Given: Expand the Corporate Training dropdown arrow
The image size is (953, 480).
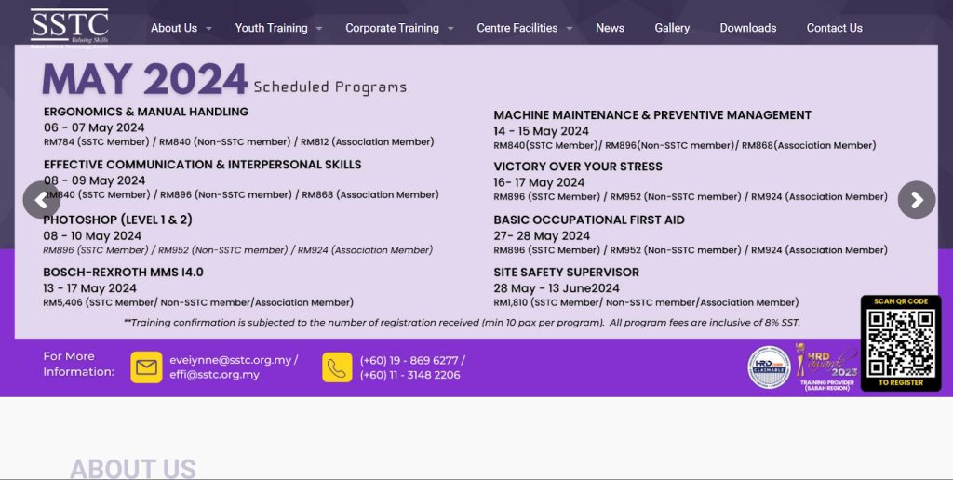Looking at the screenshot, I should pos(450,29).
